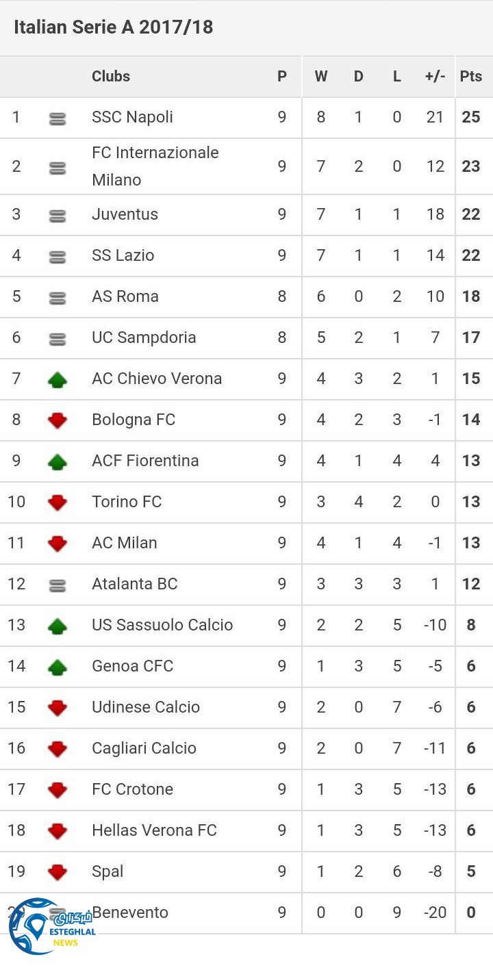Select the AS Roma club name

pos(125,296)
